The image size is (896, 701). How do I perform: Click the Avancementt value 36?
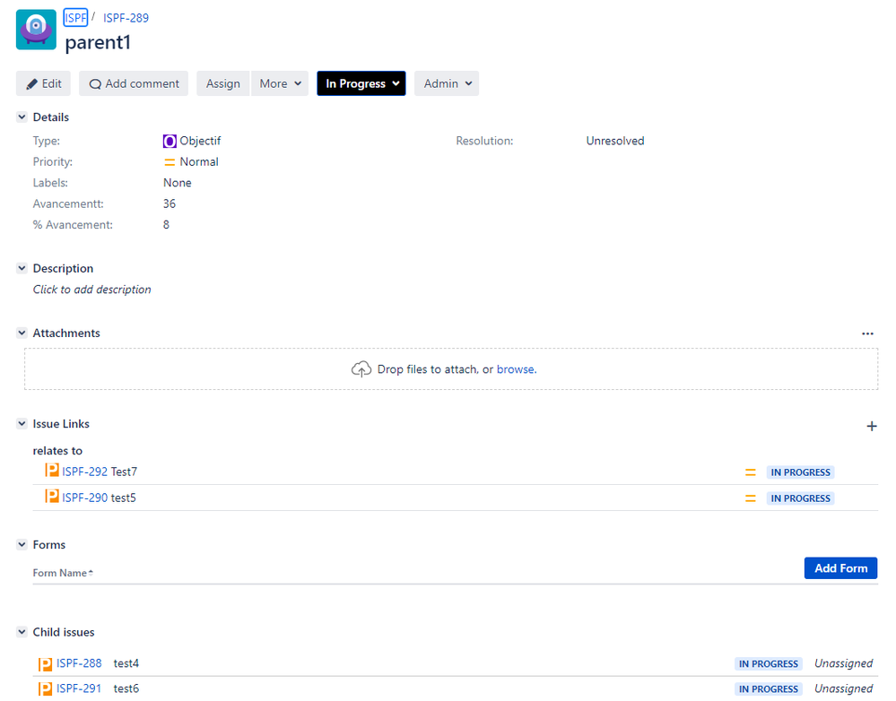pos(170,204)
